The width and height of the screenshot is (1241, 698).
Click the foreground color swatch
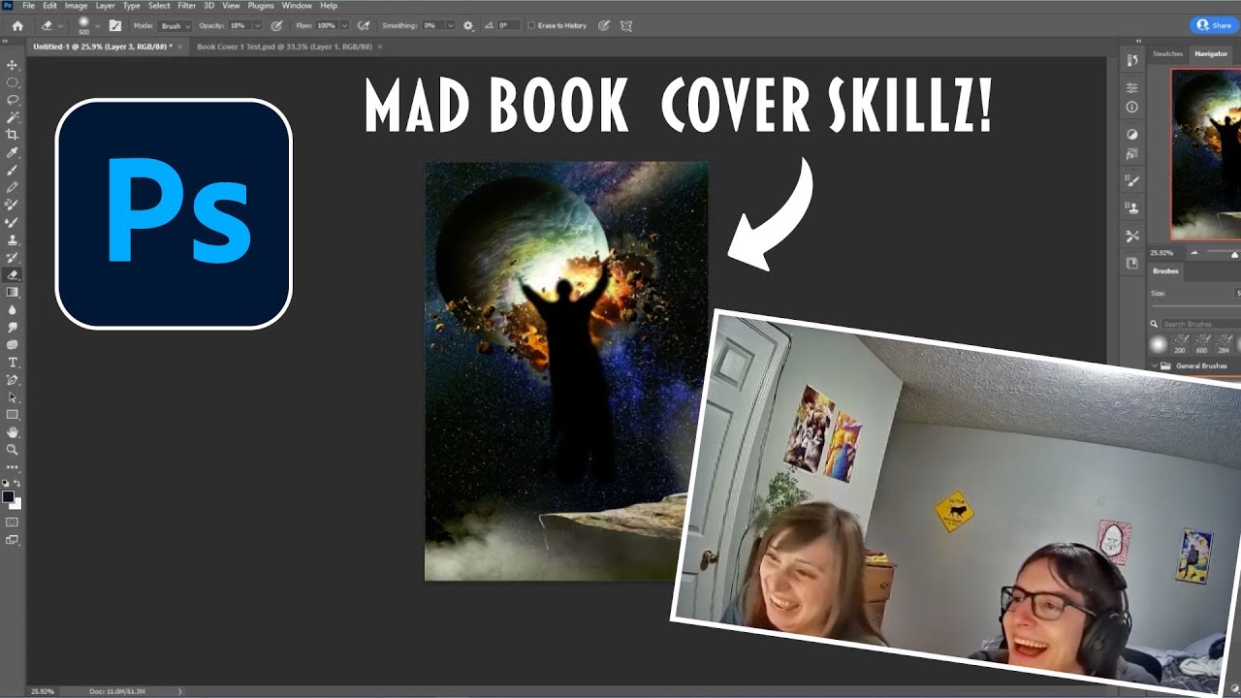9,496
